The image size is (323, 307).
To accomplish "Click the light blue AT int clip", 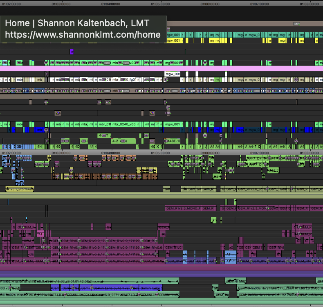I will [x=231, y=254].
